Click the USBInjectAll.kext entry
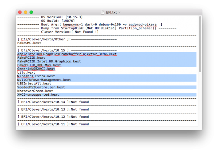 pyautogui.click(x=34, y=83)
